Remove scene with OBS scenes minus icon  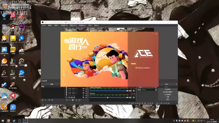[45, 100]
